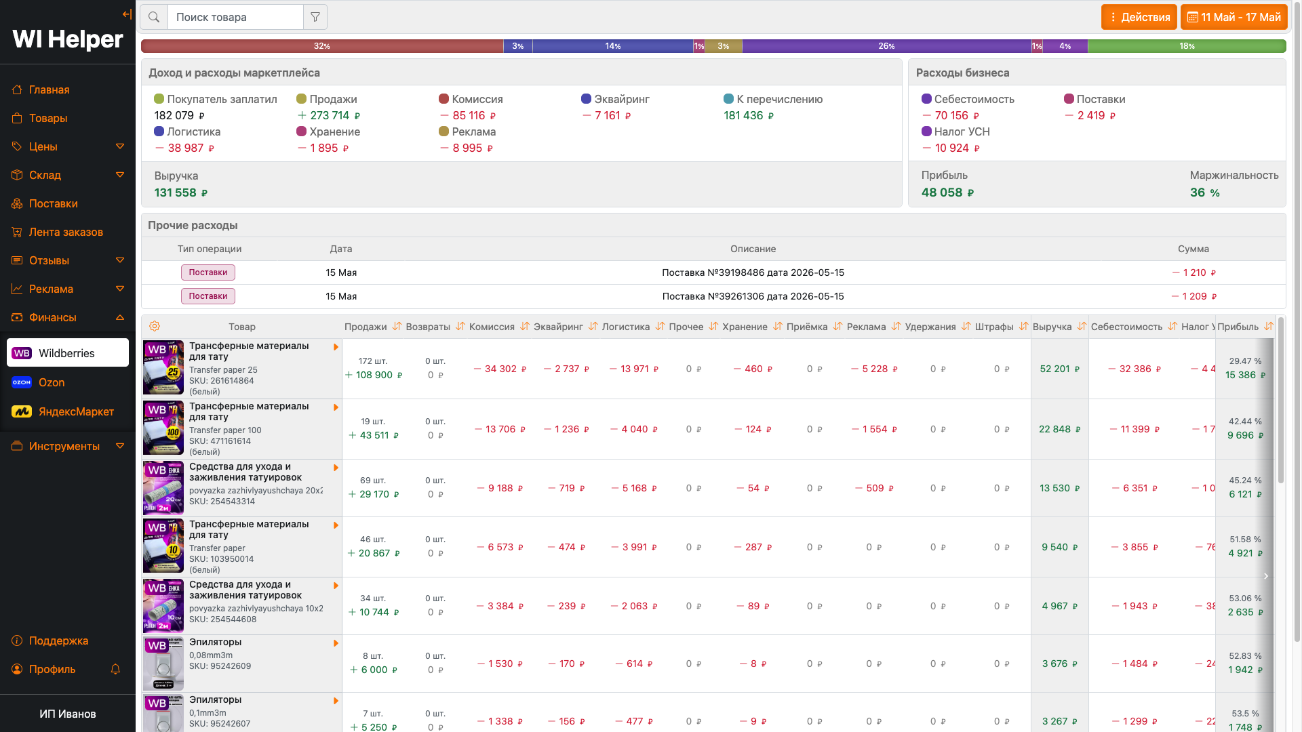Open the Действия actions button
This screenshot has width=1302, height=732.
[1139, 17]
